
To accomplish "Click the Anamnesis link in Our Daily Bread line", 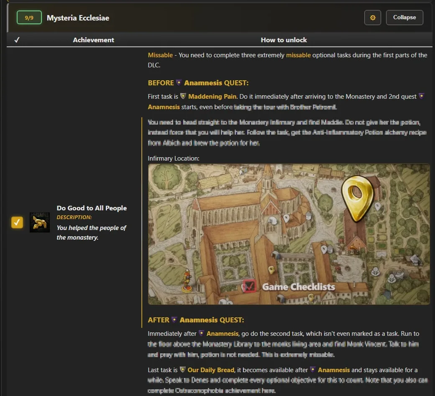I will [334, 370].
